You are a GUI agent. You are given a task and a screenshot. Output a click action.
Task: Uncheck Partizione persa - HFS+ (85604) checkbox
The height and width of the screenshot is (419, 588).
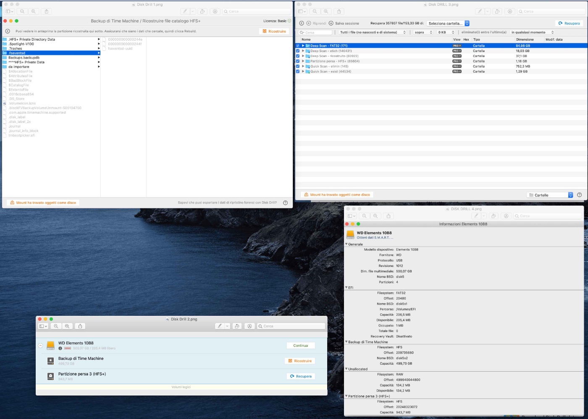[x=298, y=61]
